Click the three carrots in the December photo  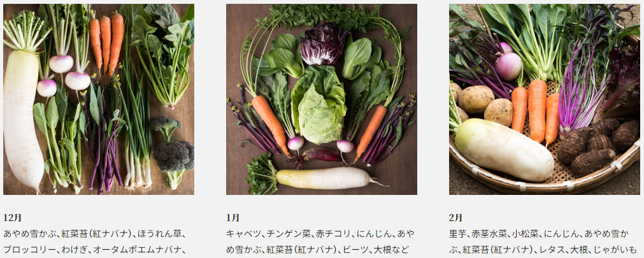(x=107, y=41)
